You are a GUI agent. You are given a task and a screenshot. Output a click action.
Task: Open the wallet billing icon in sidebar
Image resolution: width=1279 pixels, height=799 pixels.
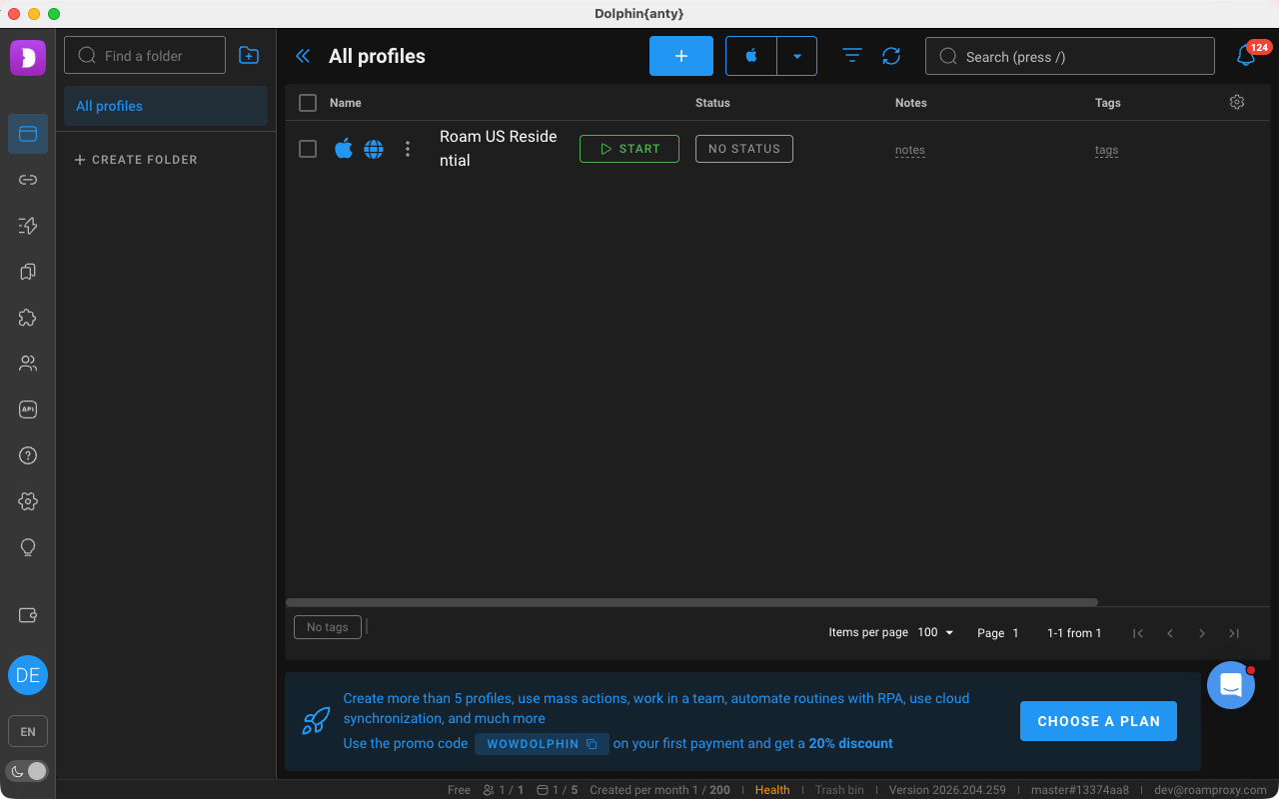[x=28, y=615]
